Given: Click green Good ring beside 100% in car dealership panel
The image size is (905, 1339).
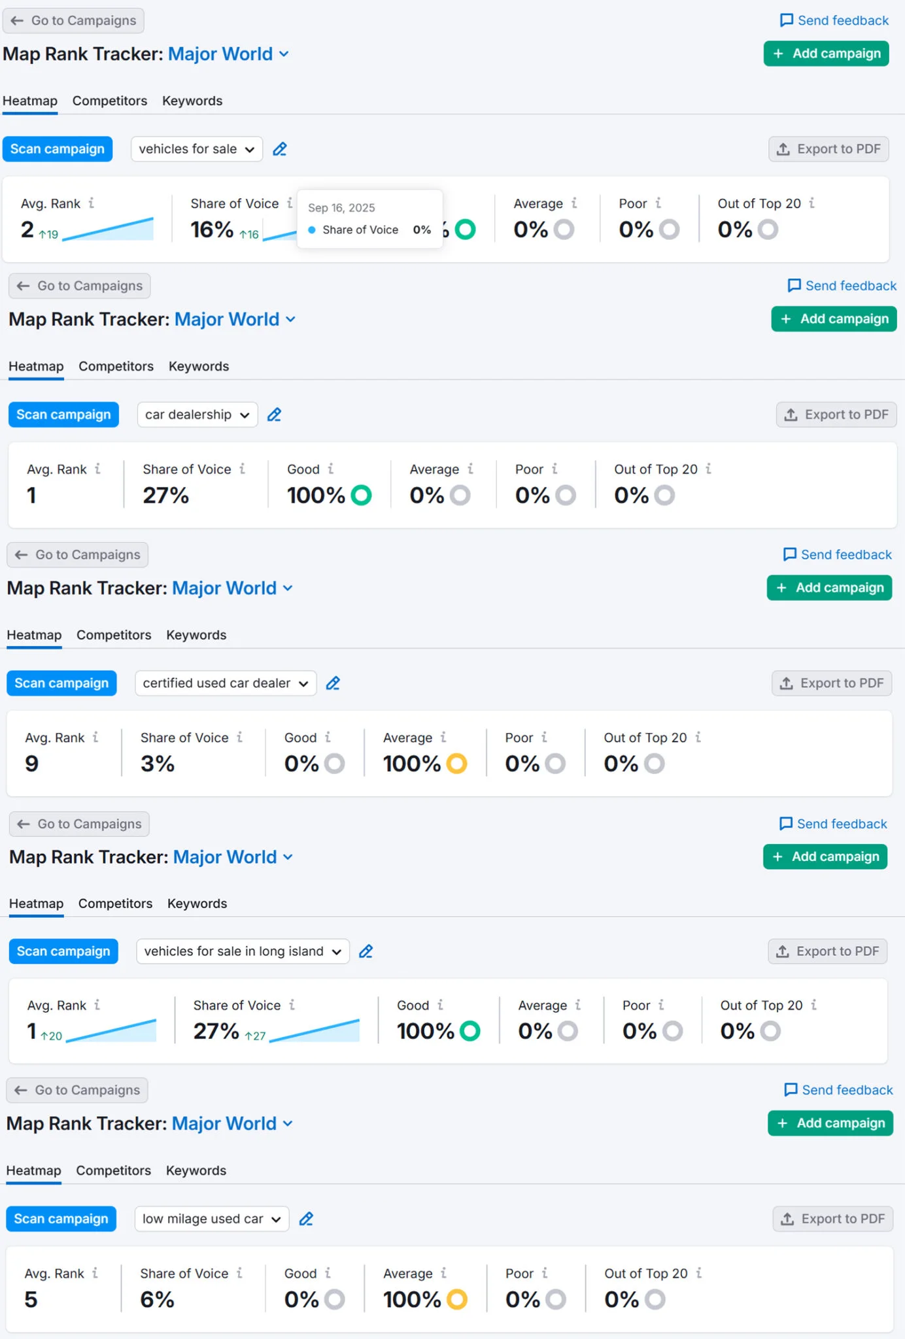Looking at the screenshot, I should [361, 496].
